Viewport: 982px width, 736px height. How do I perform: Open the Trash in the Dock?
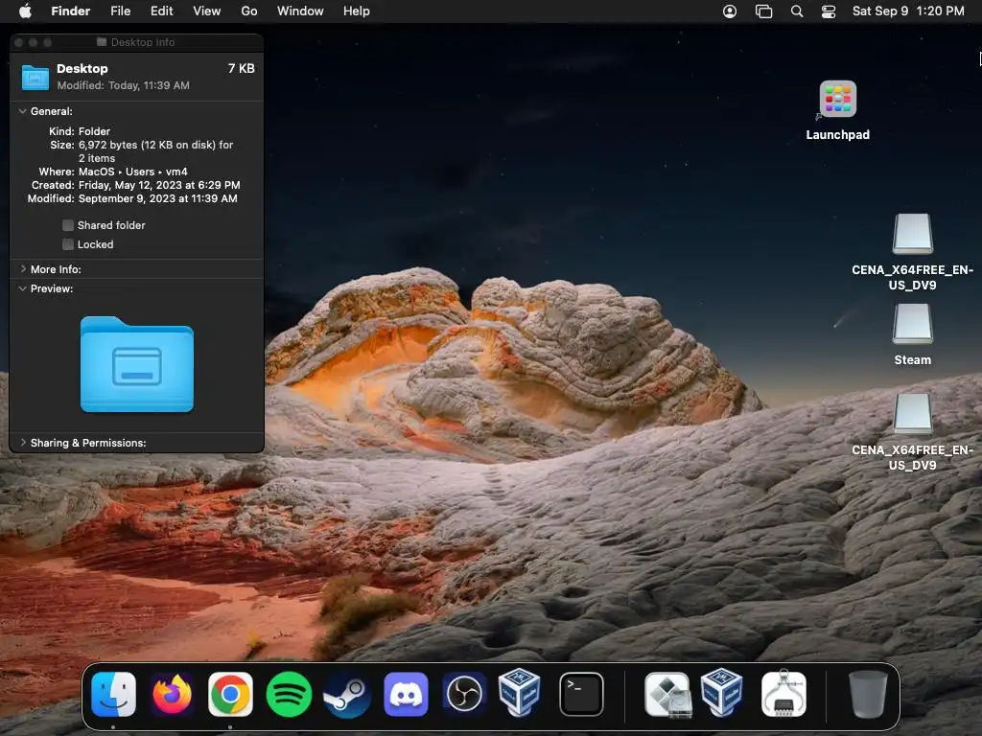tap(867, 694)
